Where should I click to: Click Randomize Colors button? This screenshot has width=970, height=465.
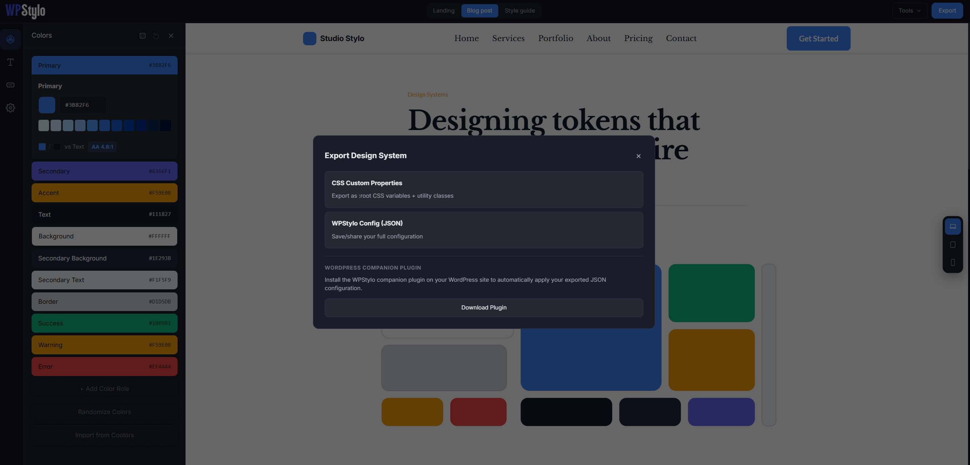(x=105, y=412)
